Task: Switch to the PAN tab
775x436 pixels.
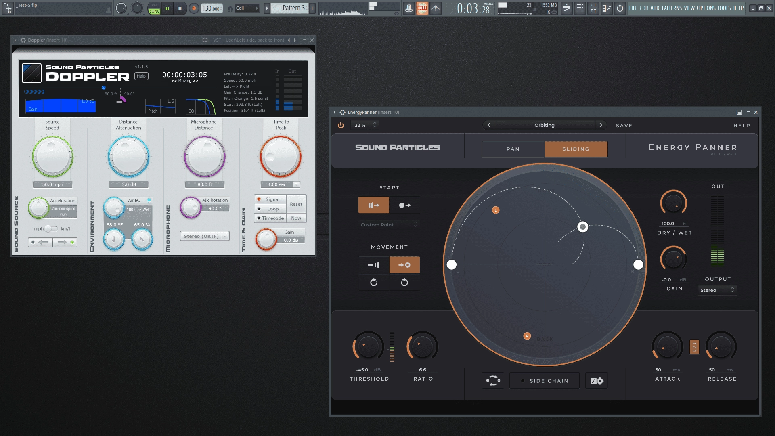Action: pyautogui.click(x=513, y=149)
